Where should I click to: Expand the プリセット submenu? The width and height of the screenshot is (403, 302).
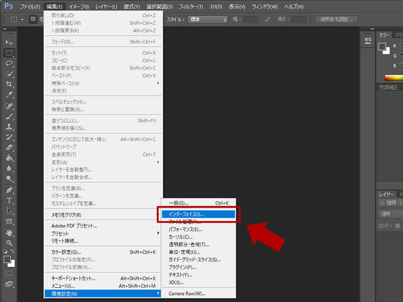pyautogui.click(x=103, y=234)
